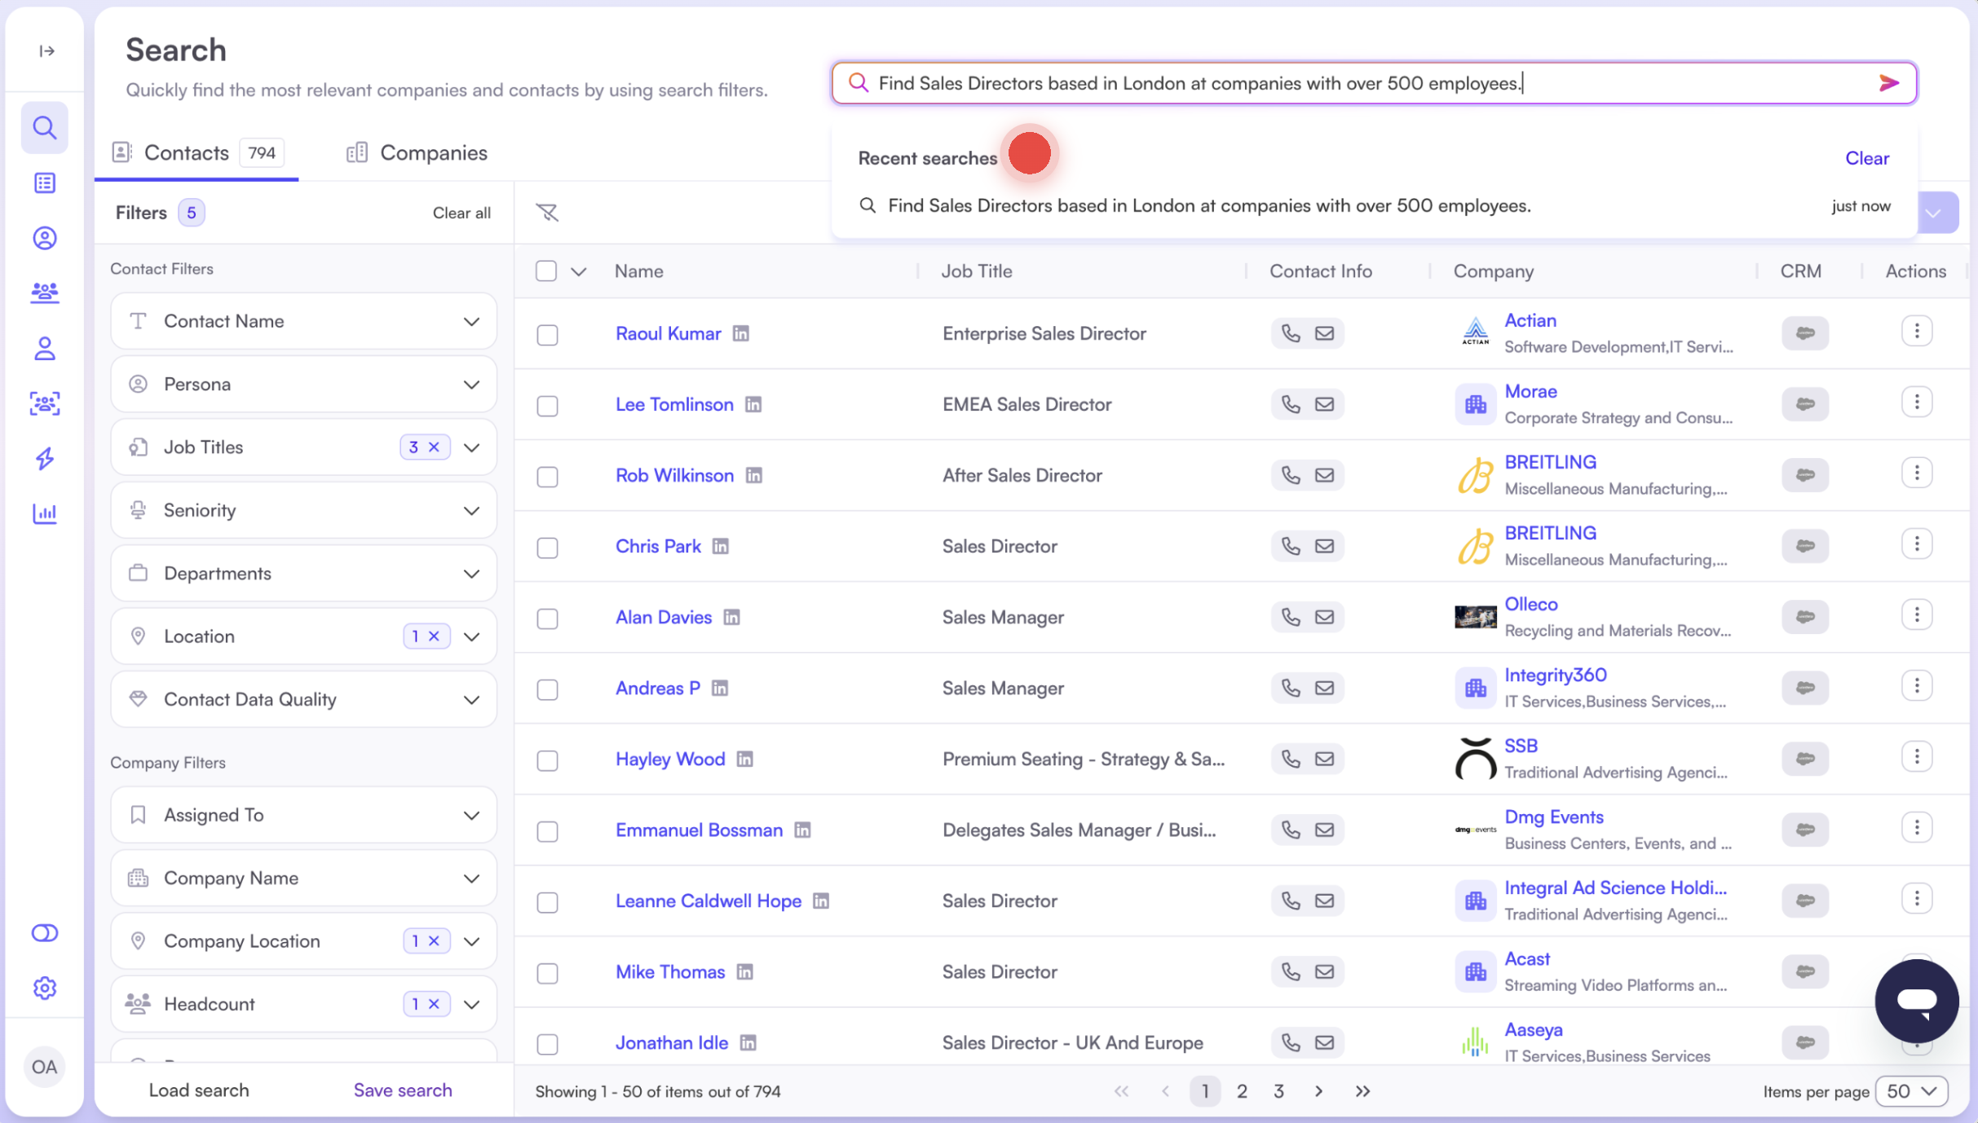The image size is (1978, 1123).
Task: Expand the Job Titles filter
Action: tap(472, 447)
